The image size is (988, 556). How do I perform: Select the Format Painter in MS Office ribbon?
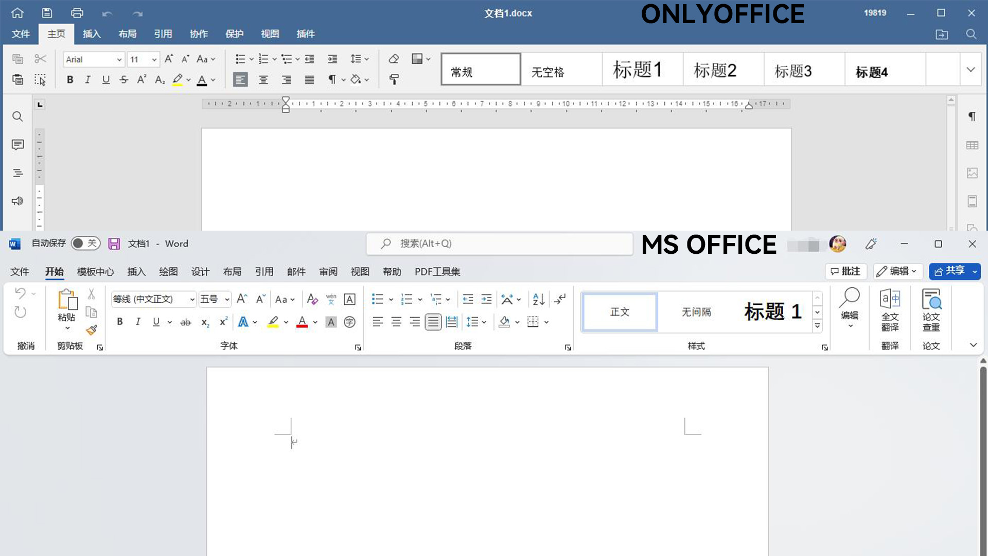pyautogui.click(x=92, y=330)
